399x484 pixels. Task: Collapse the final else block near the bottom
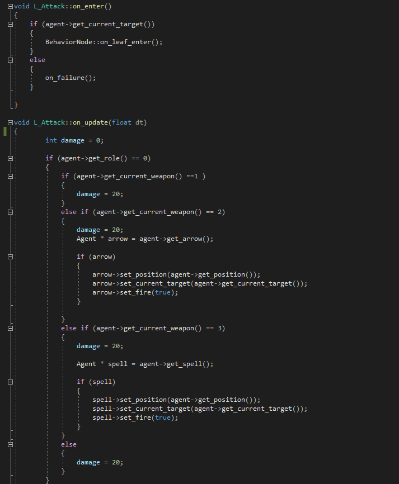click(x=10, y=444)
